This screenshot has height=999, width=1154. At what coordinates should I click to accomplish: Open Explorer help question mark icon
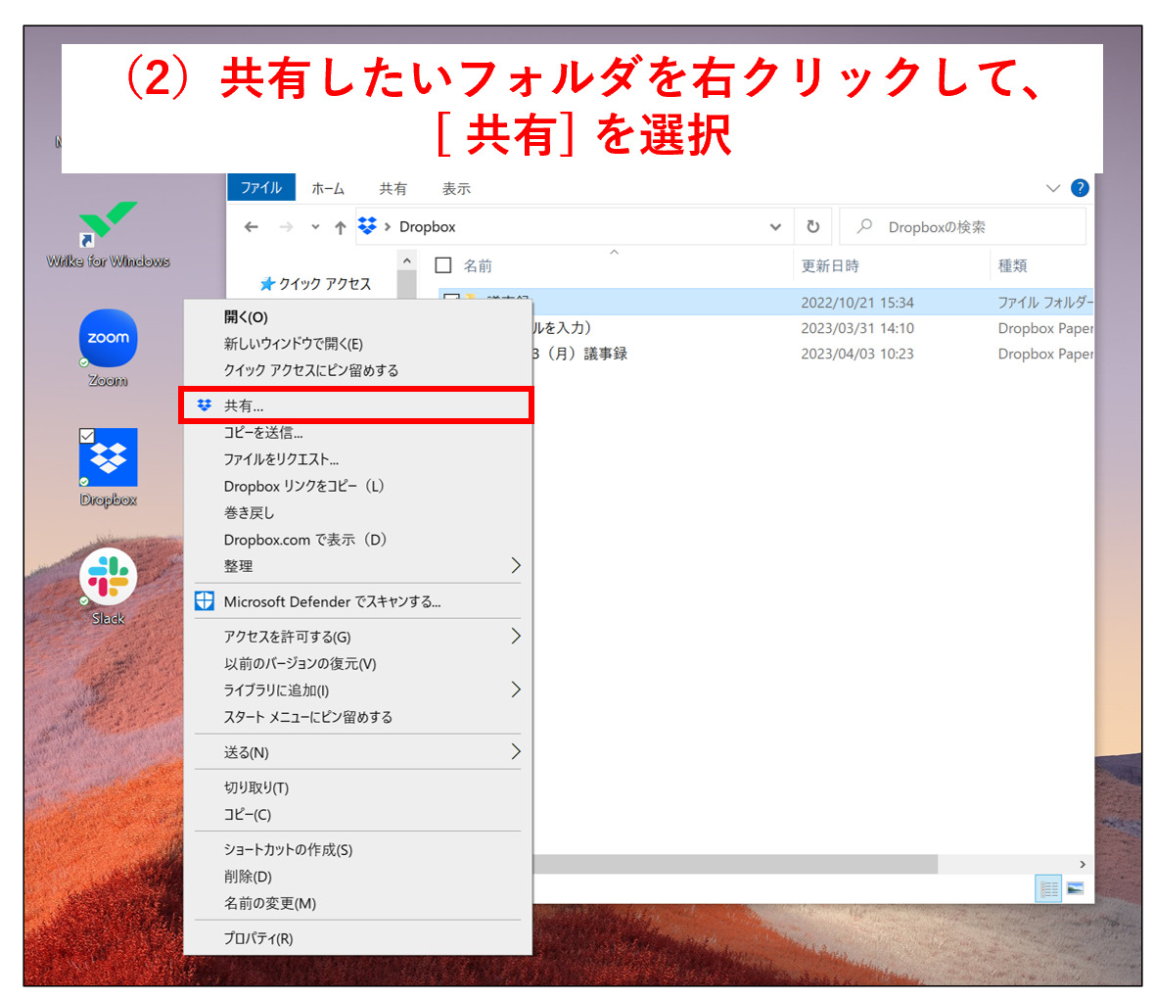tap(1079, 188)
